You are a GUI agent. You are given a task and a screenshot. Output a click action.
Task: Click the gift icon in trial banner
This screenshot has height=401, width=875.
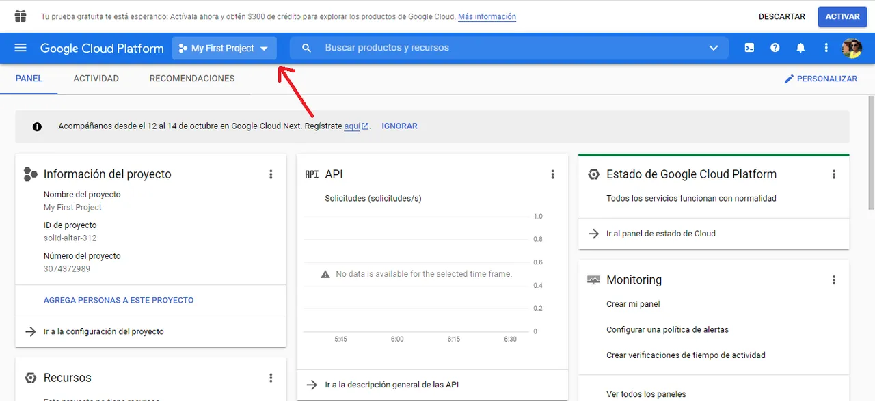click(x=21, y=16)
